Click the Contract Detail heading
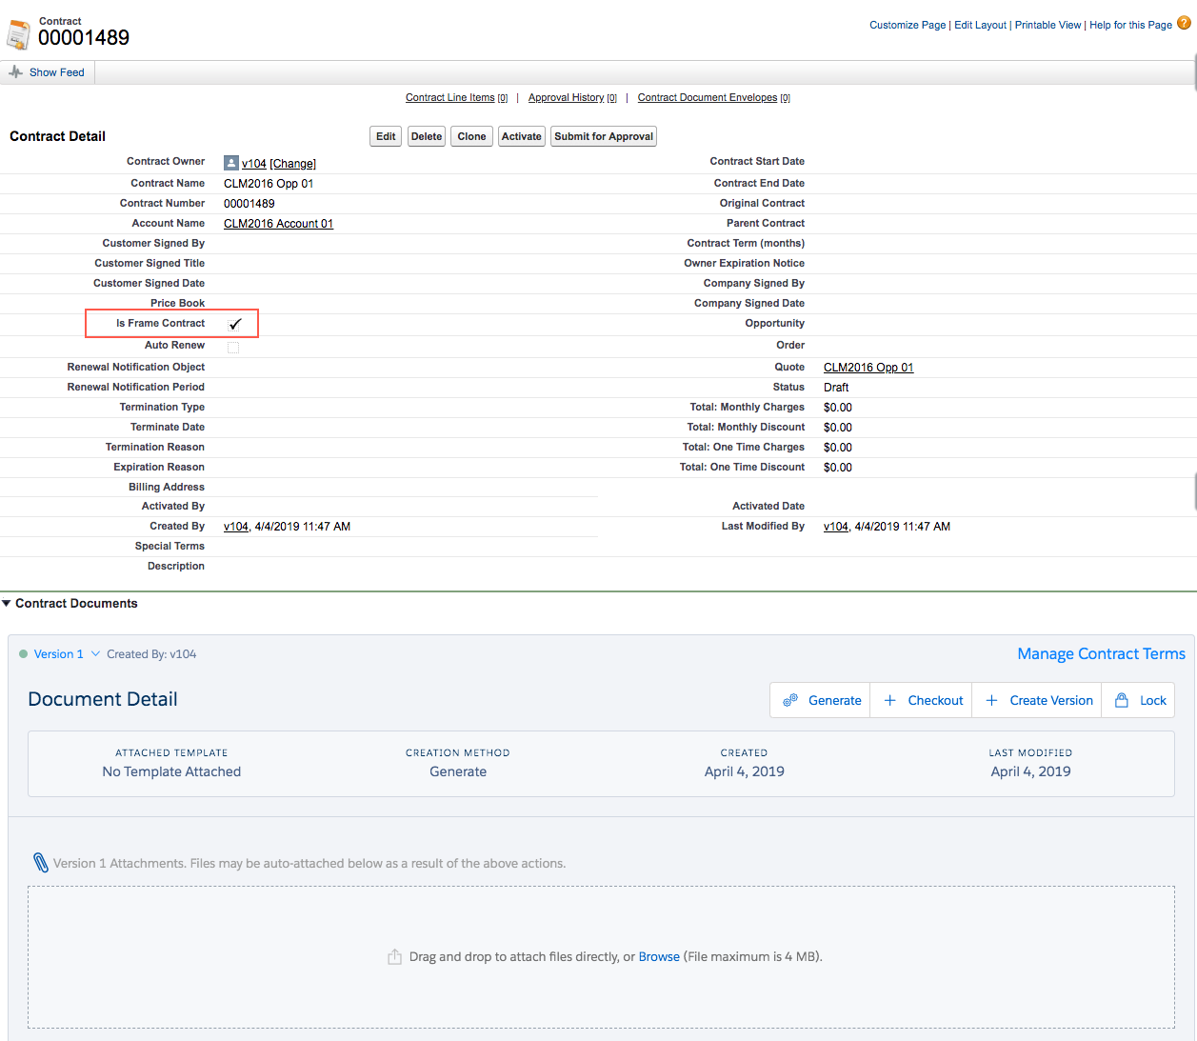The width and height of the screenshot is (1197, 1041). tap(58, 136)
